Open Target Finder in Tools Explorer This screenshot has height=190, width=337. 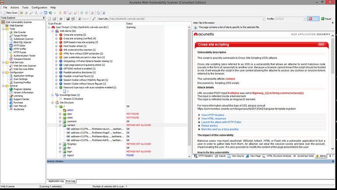[21, 35]
